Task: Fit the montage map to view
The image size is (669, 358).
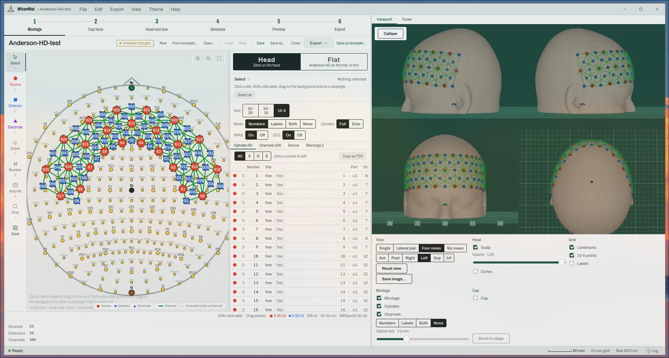Action: point(219,58)
